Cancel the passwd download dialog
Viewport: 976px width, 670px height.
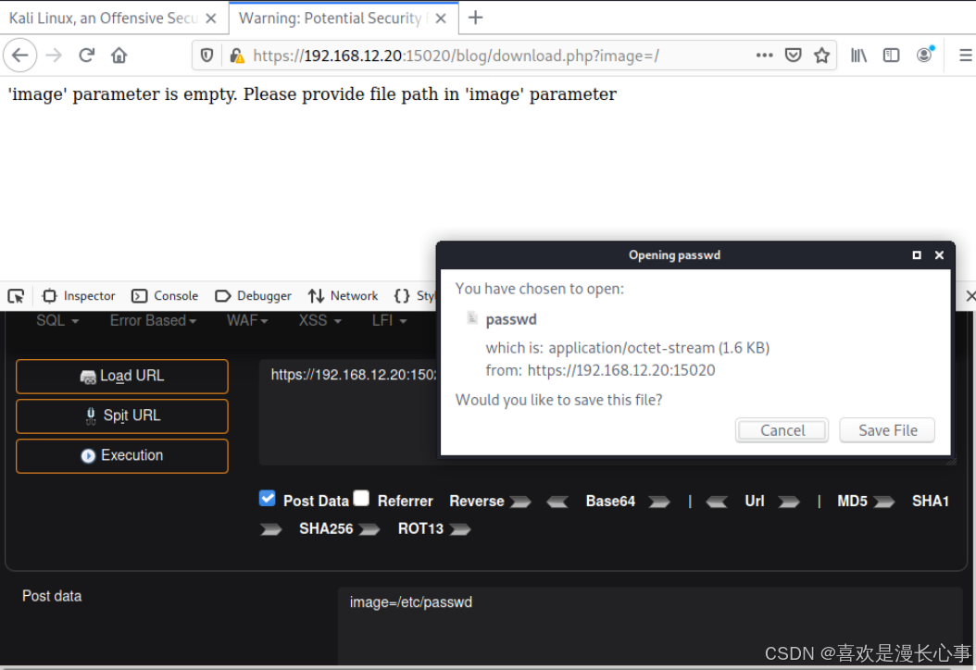(x=782, y=430)
